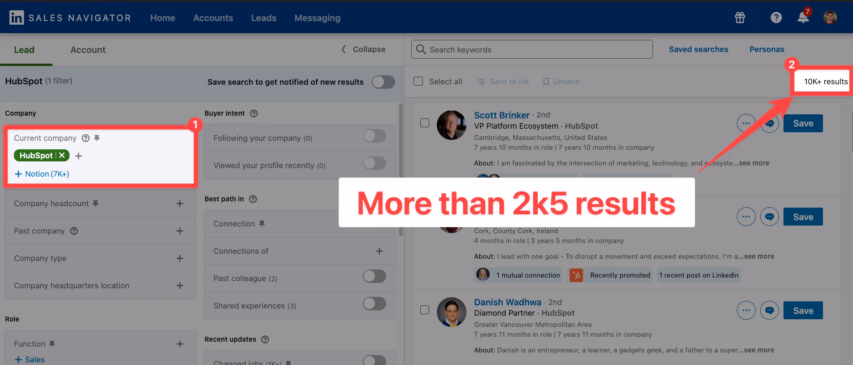Open the Leads nav item

point(264,18)
